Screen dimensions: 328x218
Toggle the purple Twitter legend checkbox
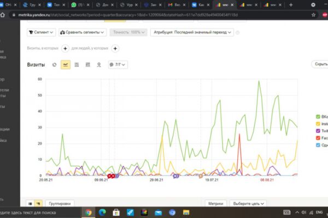pyautogui.click(x=318, y=131)
